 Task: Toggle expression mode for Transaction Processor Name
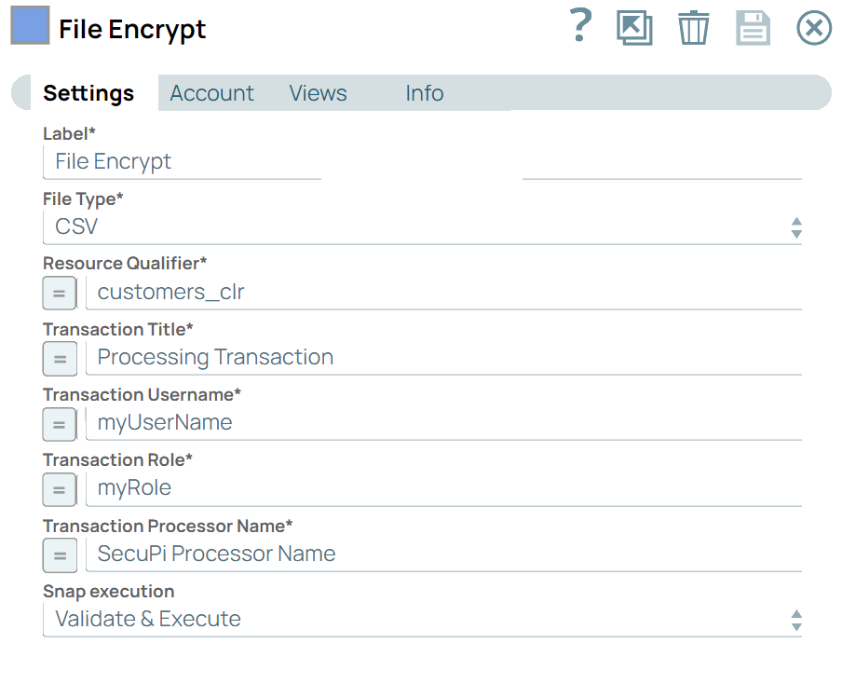point(60,555)
